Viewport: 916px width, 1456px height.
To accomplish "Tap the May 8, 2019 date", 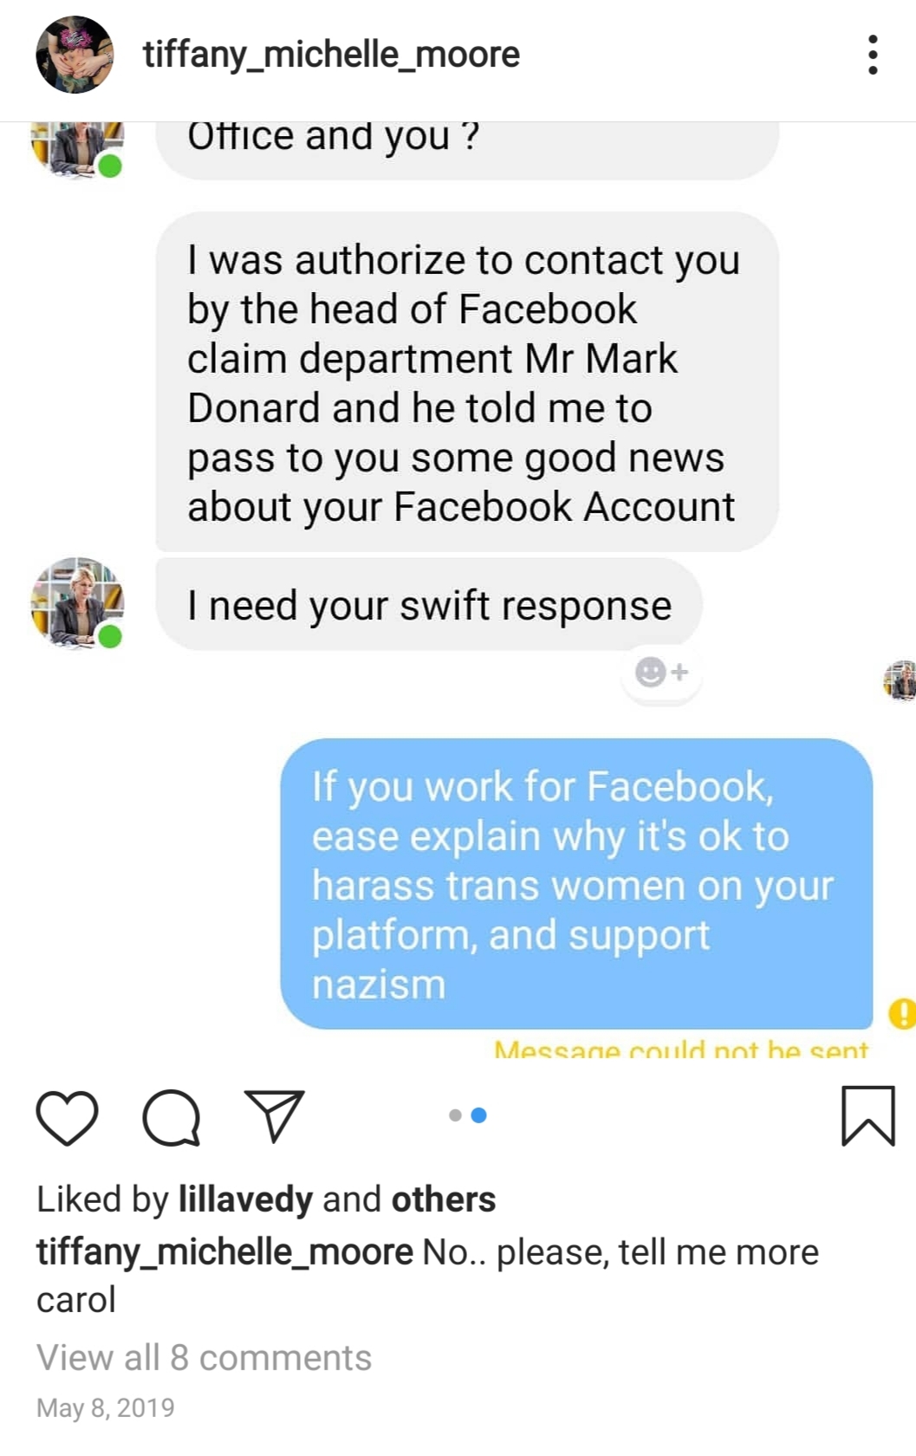I will [106, 1407].
